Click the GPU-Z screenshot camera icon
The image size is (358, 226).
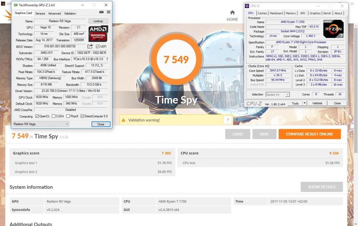(101, 12)
